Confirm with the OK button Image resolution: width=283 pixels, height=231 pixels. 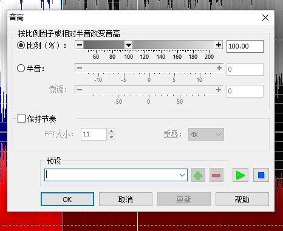coord(67,199)
